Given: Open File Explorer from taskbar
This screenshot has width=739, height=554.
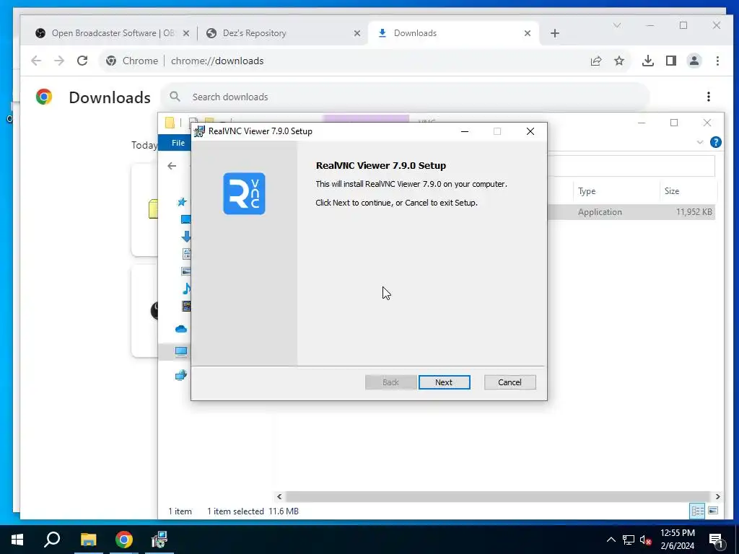Looking at the screenshot, I should (x=89, y=540).
